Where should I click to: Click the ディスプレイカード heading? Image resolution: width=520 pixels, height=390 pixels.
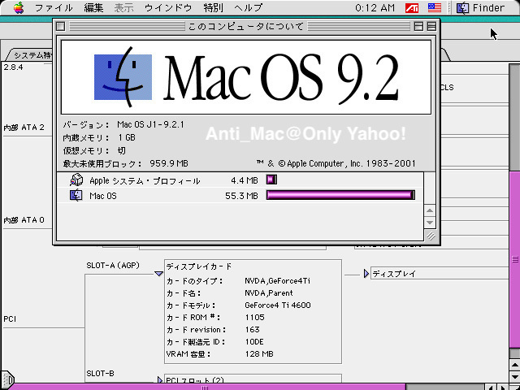point(198,266)
